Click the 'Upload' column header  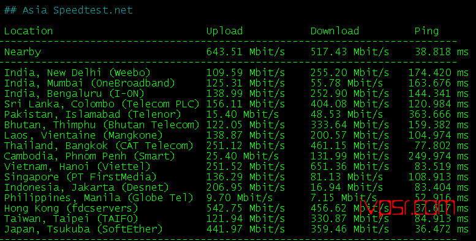[x=224, y=31]
